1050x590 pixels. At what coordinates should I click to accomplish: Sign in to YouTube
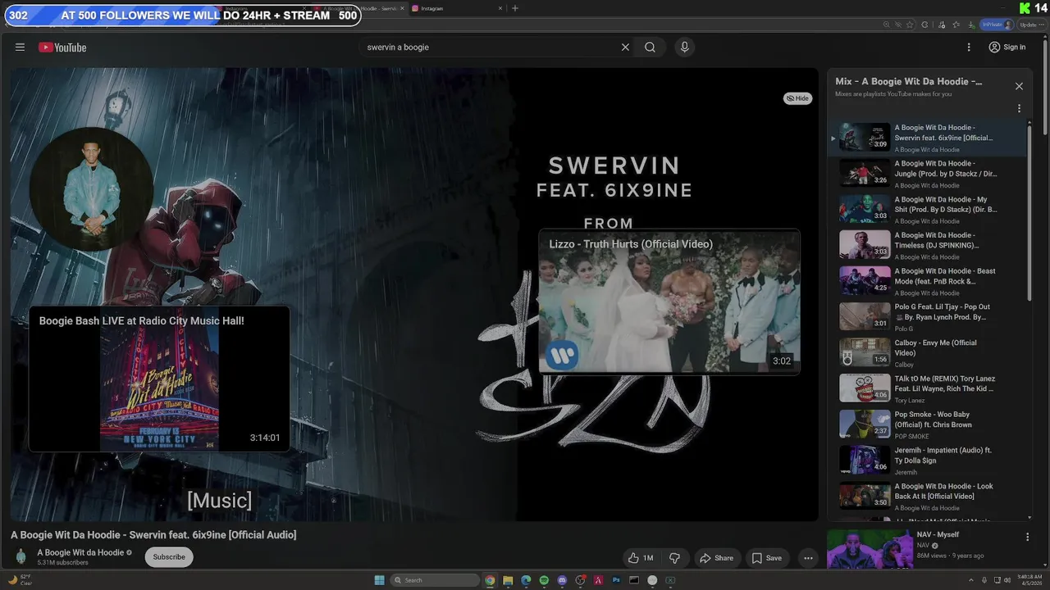tap(1007, 47)
